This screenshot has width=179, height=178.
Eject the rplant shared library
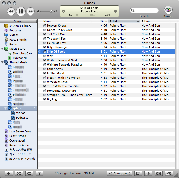pos(34,108)
